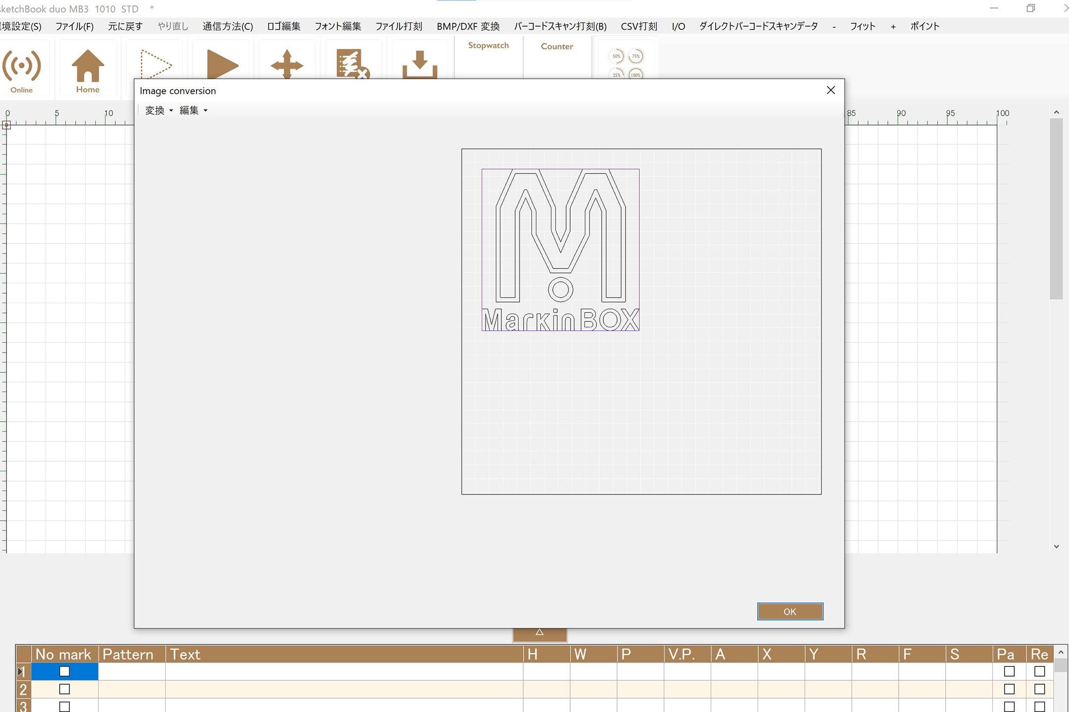Open the 通信方法(C) menu
1069x712 pixels.
(x=228, y=26)
